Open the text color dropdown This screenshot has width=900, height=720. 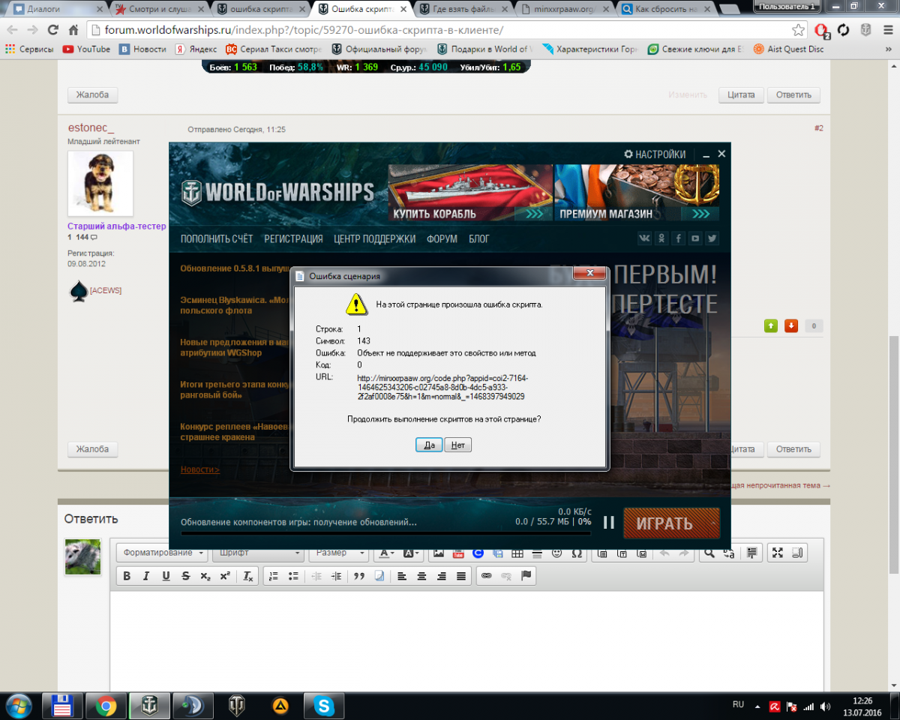387,553
